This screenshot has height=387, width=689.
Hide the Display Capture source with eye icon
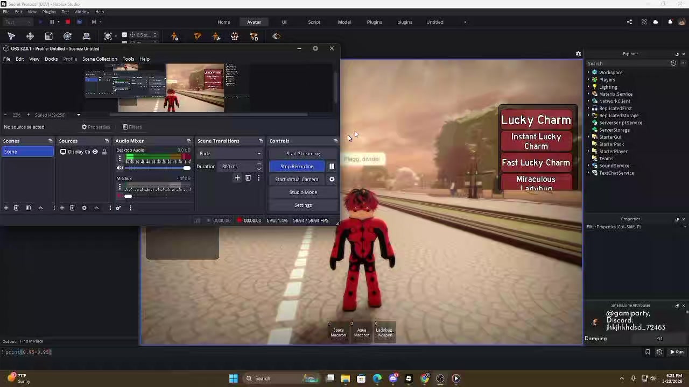[x=95, y=152]
